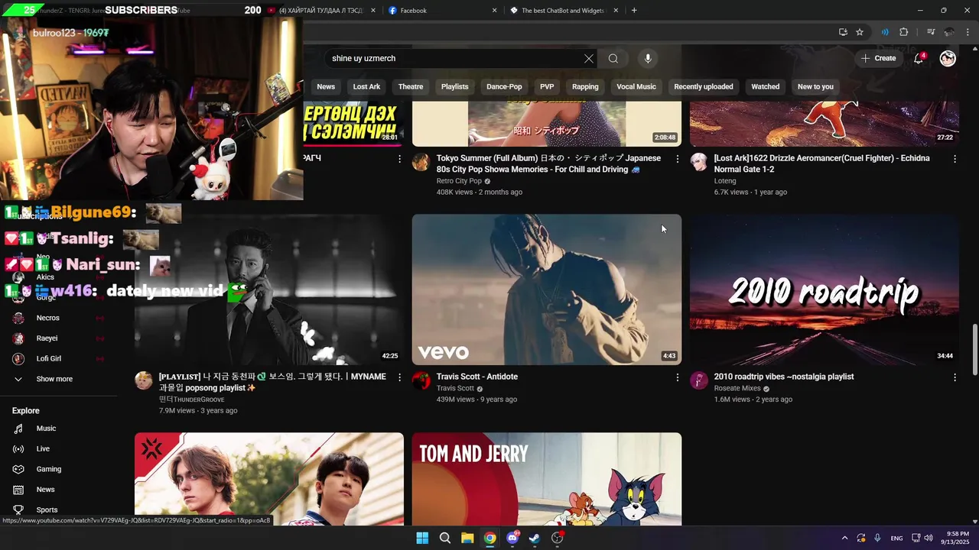Select the Playlists filter chip
979x550 pixels.
coord(454,86)
